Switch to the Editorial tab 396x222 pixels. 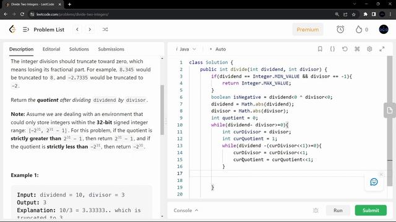coord(51,49)
